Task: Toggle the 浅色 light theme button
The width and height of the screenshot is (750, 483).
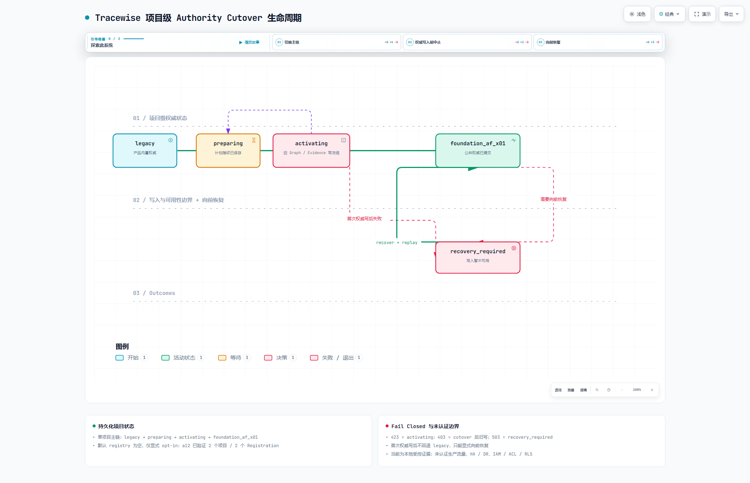Action: tap(637, 14)
